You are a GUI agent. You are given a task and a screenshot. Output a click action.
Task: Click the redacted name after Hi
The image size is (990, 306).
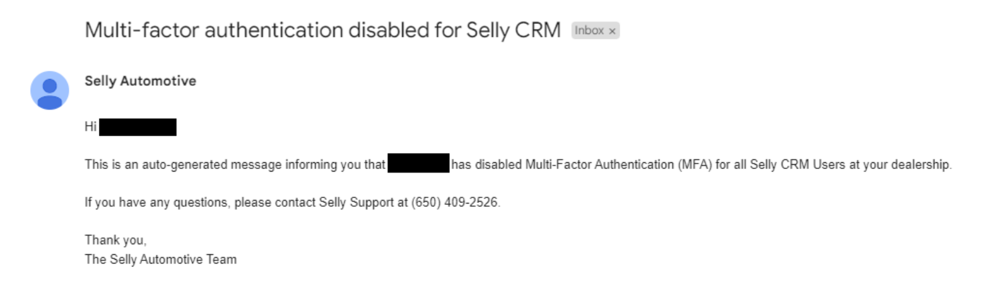(138, 127)
